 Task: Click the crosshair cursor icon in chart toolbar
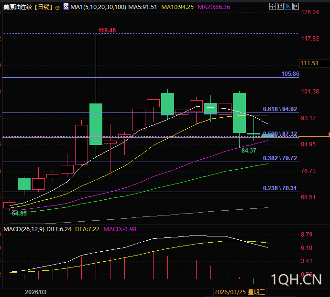pos(273,7)
